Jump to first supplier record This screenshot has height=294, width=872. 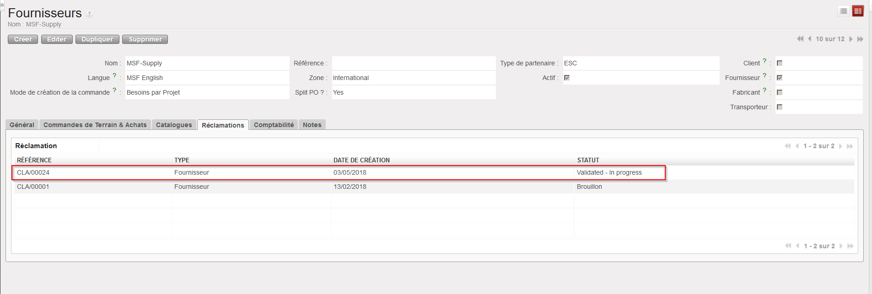[800, 39]
